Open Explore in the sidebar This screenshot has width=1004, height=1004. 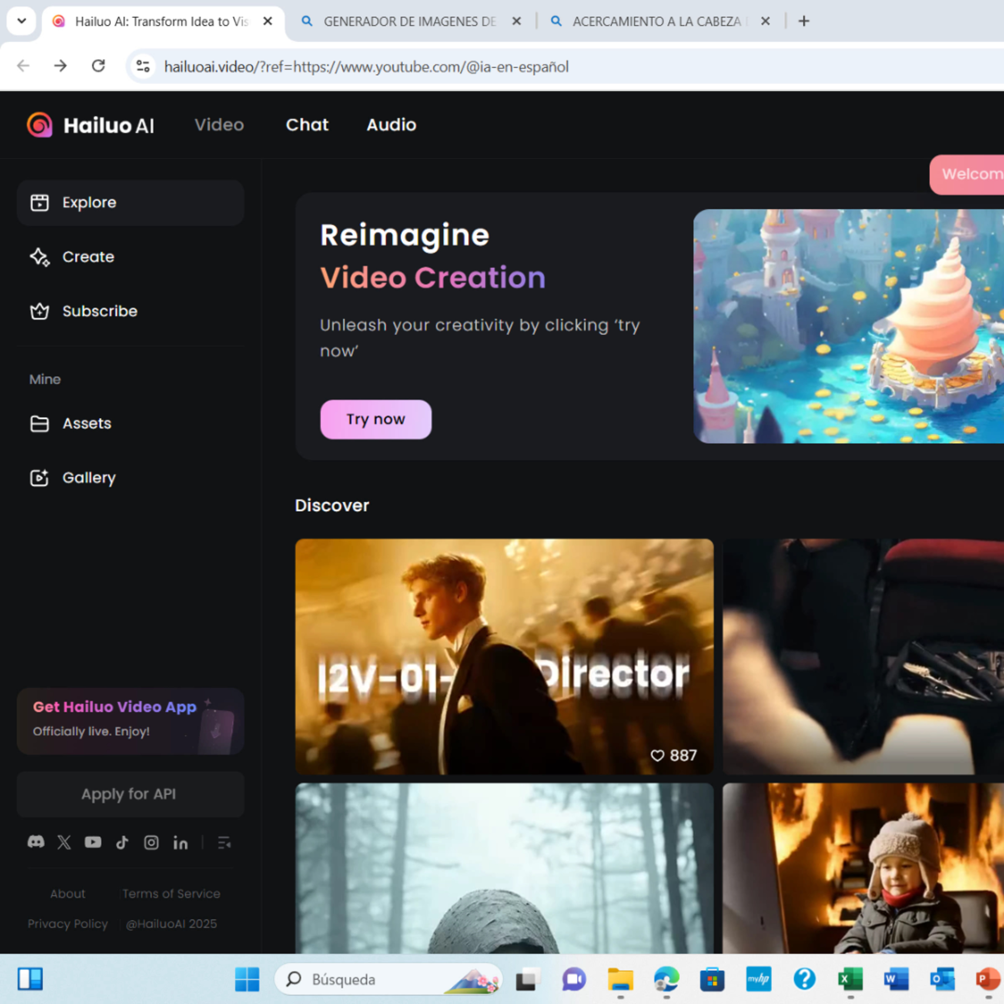pos(131,203)
